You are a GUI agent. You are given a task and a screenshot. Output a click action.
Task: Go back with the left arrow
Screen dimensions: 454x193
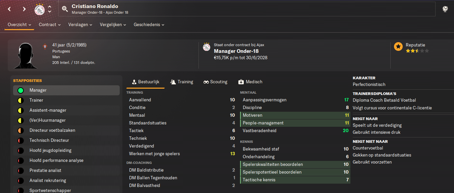click(x=9, y=9)
